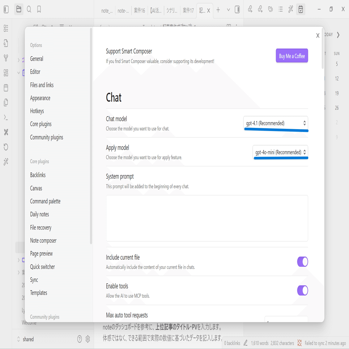Open command palette terminal icon
This screenshot has width=349, height=349.
tap(6, 117)
